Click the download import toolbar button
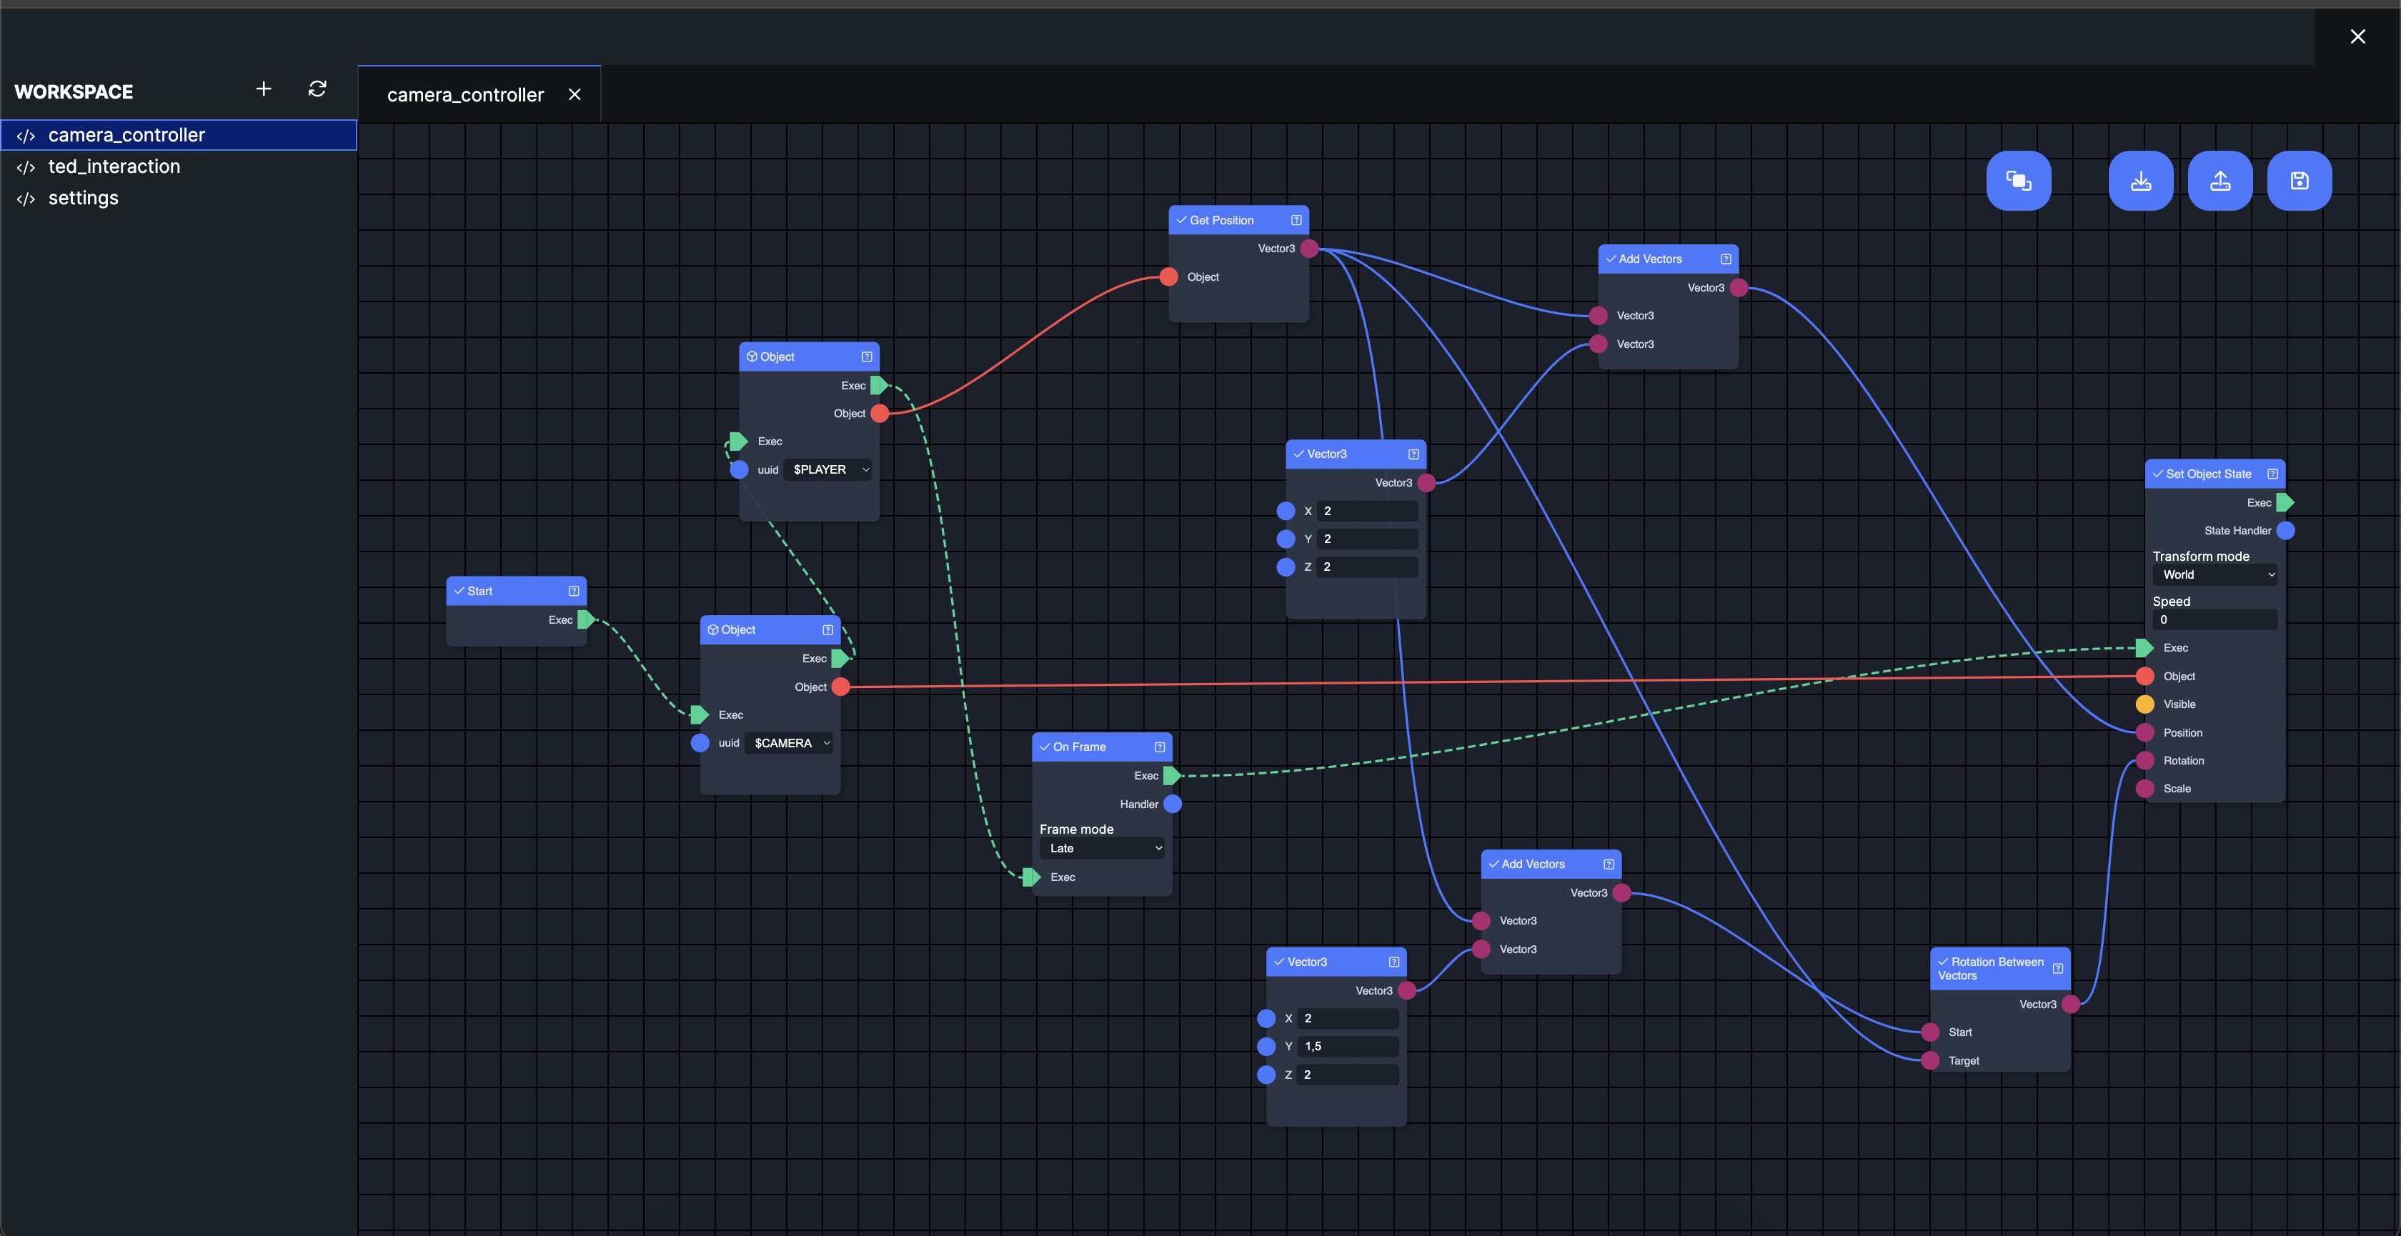This screenshot has height=1236, width=2401. tap(2140, 181)
